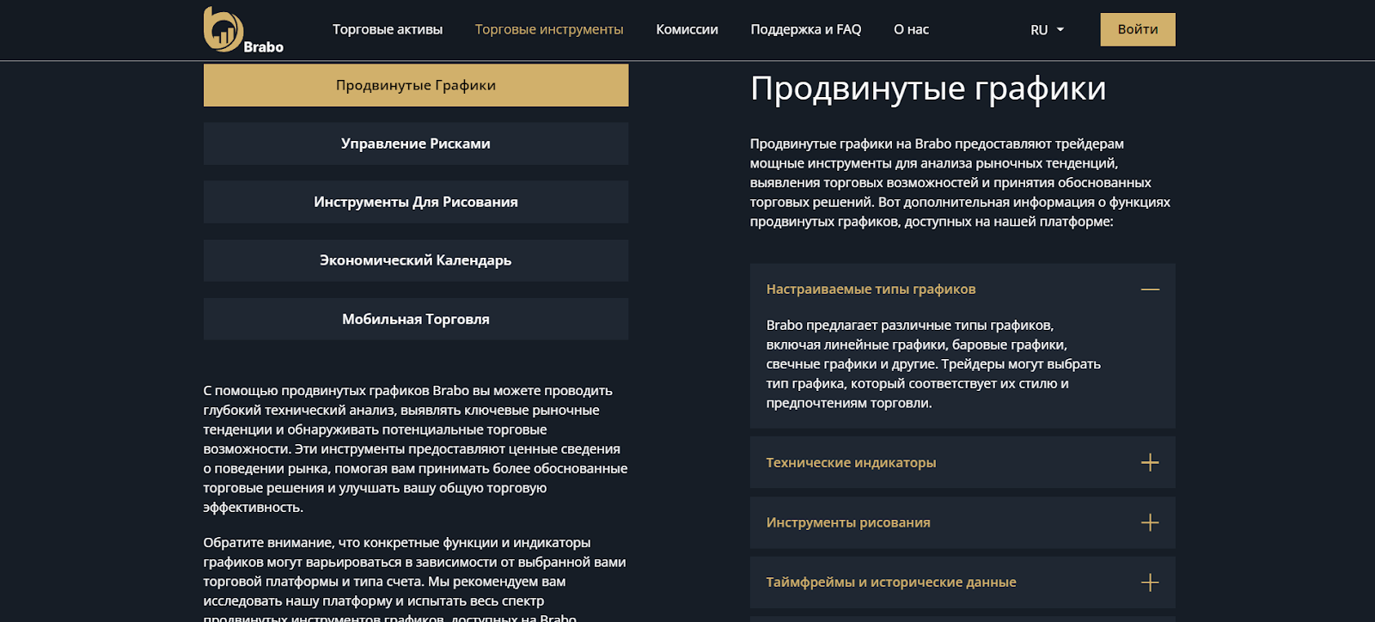Open the Торговые активы menu
The height and width of the screenshot is (622, 1375).
click(x=388, y=29)
